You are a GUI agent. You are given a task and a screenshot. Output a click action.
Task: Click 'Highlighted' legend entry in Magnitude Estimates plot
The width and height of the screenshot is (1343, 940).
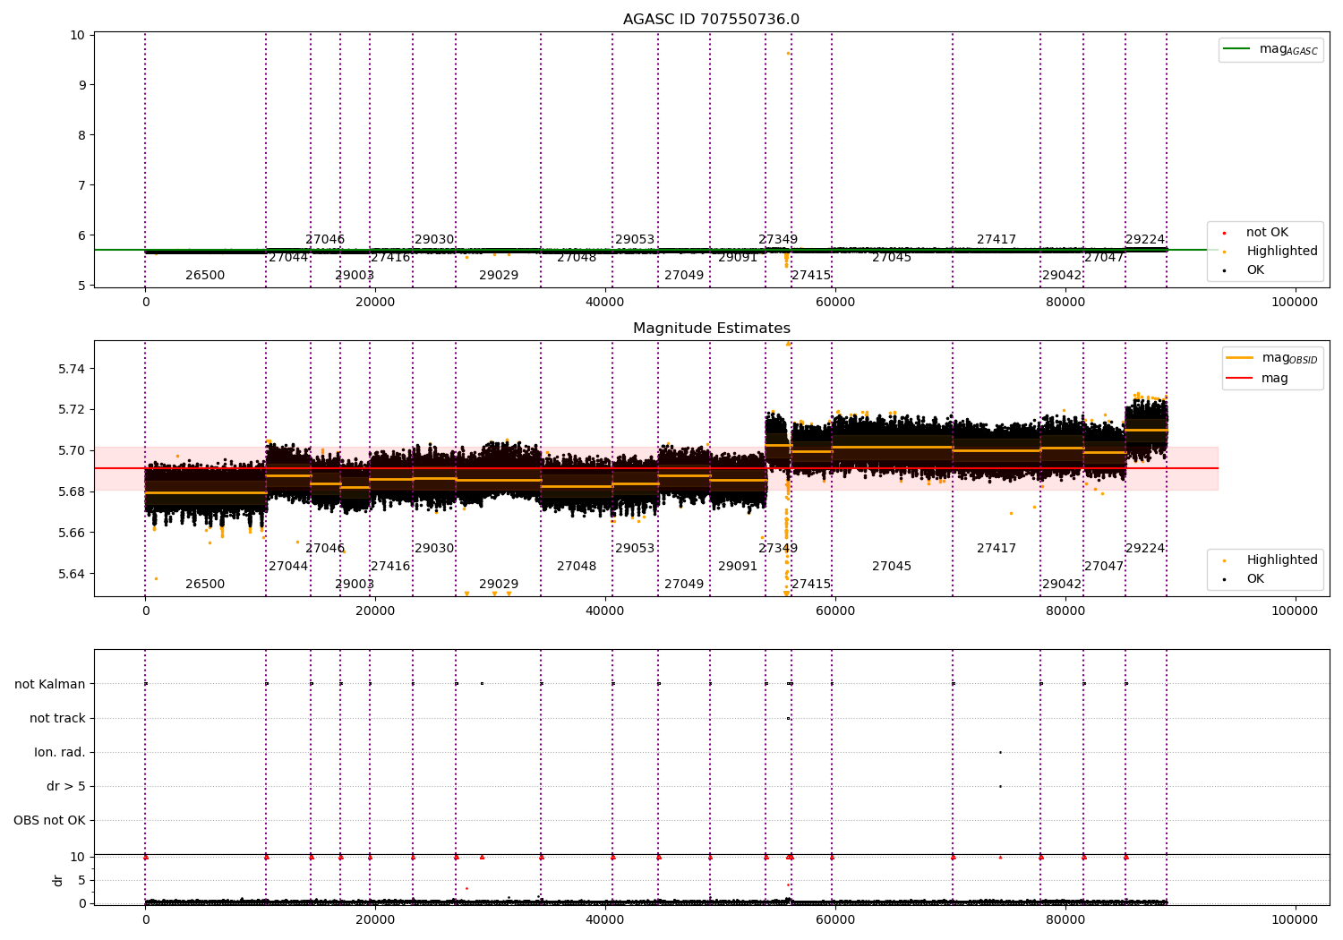click(1271, 560)
